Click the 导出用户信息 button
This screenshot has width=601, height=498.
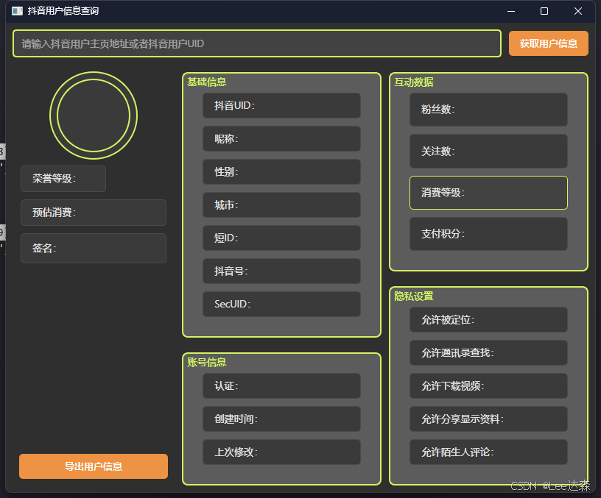(x=94, y=466)
